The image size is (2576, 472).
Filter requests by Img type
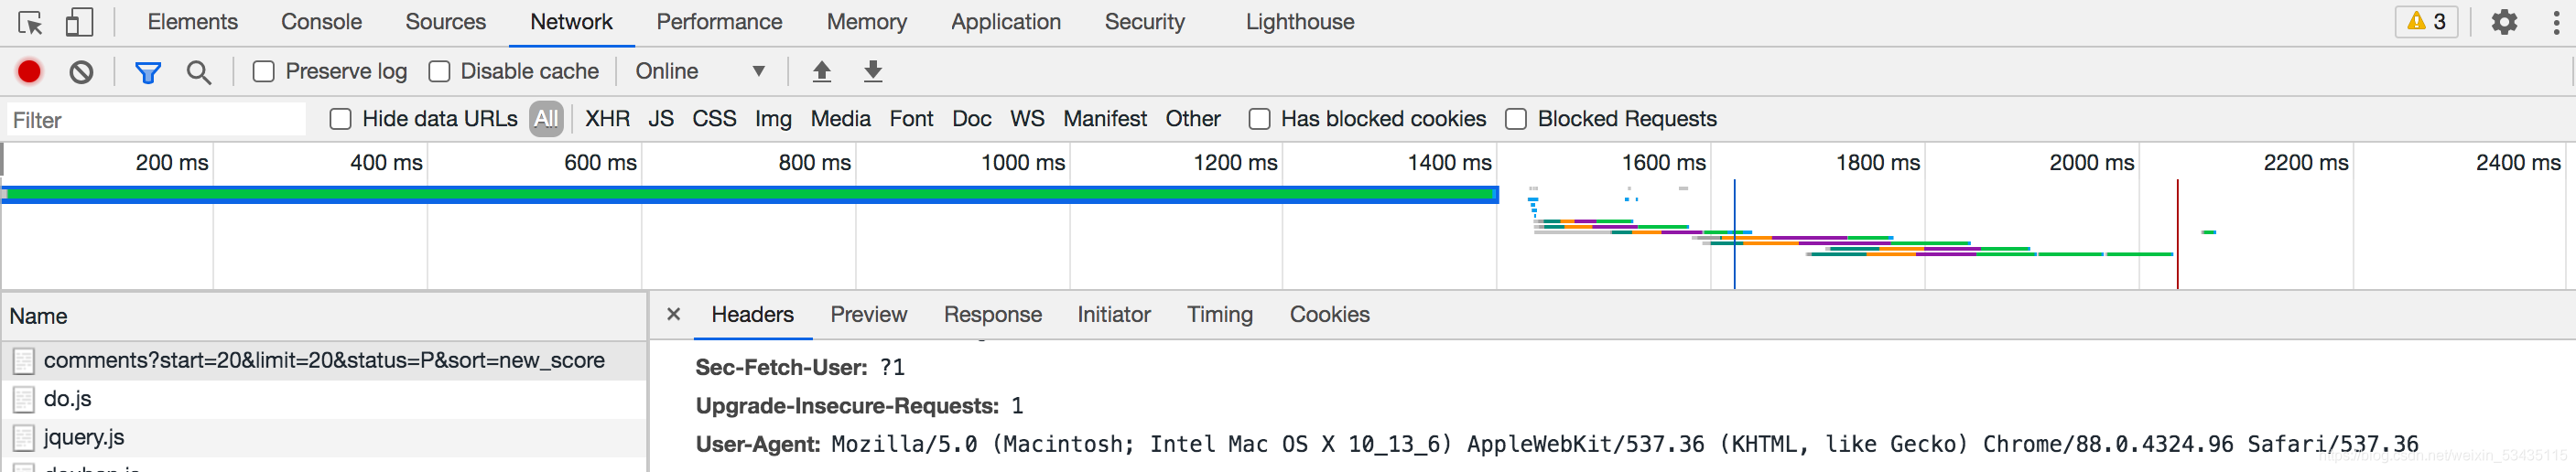(773, 119)
